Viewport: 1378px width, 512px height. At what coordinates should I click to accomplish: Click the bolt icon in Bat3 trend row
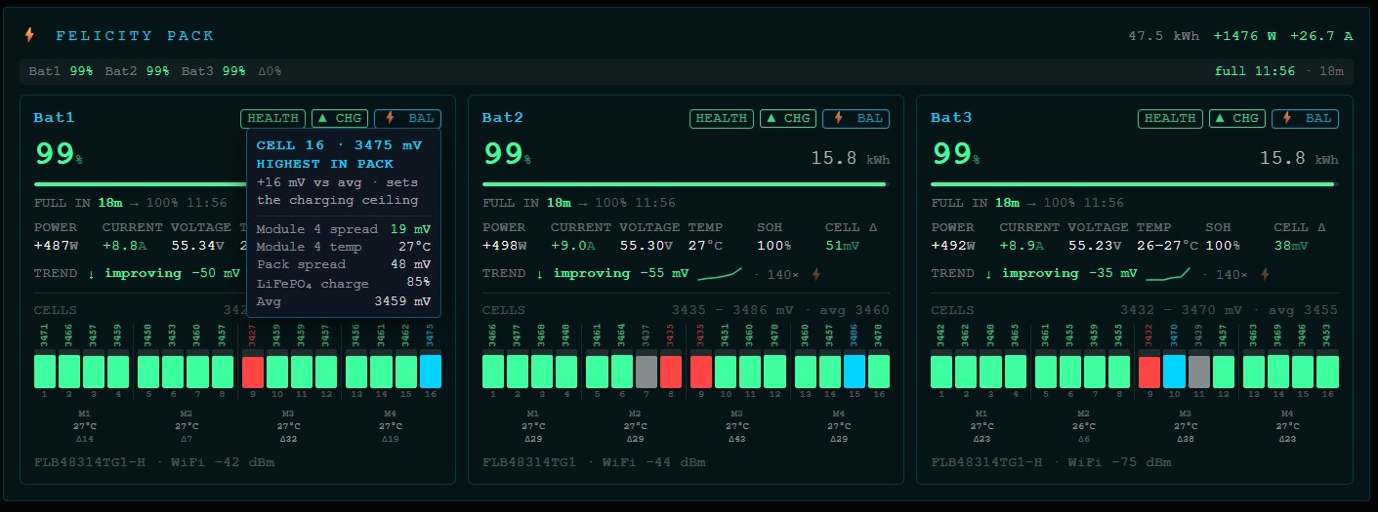1266,274
